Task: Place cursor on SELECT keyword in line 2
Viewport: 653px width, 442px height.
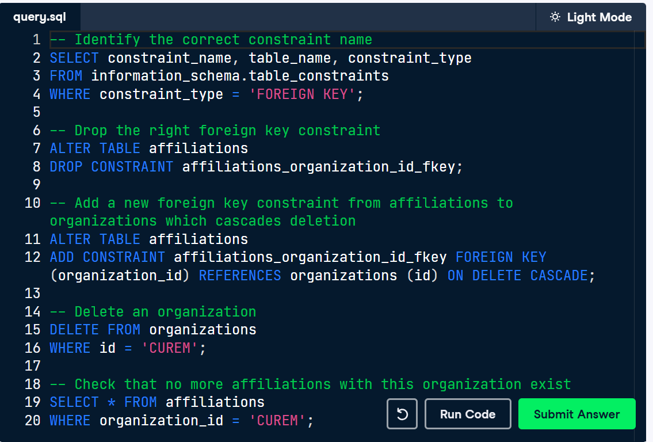Action: pyautogui.click(x=74, y=58)
